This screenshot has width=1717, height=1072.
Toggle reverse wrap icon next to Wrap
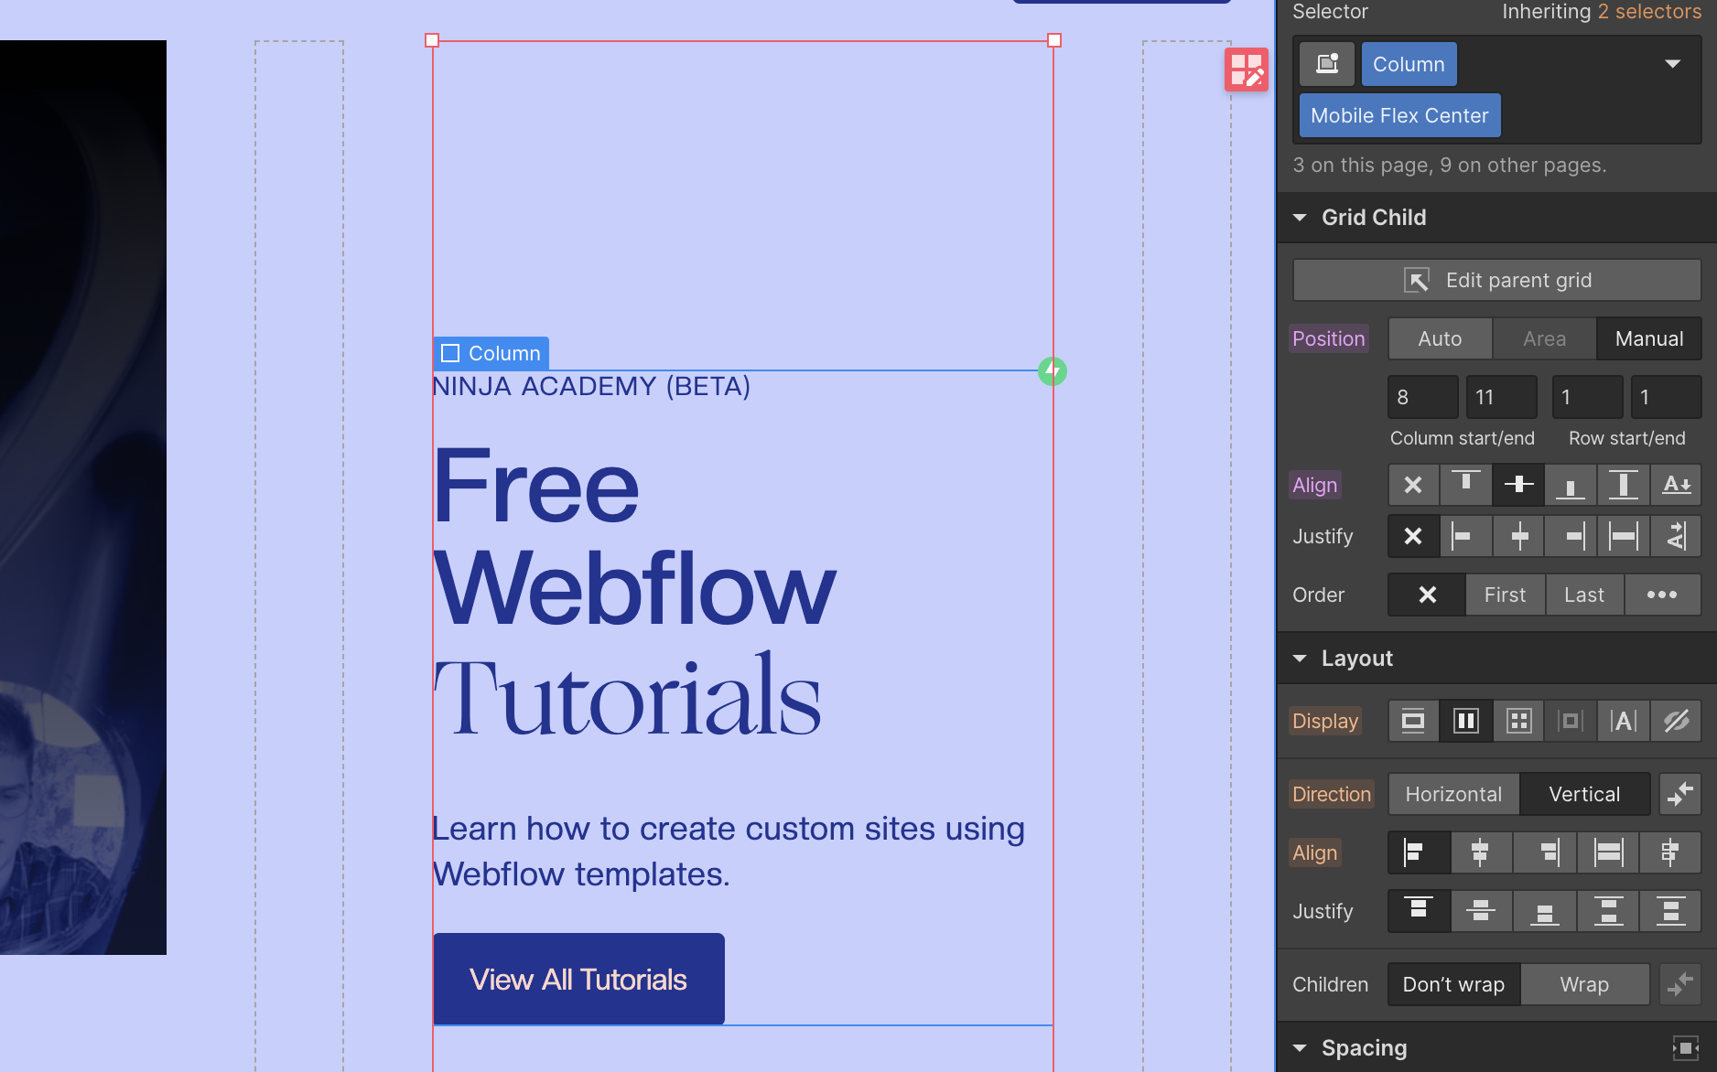coord(1680,984)
